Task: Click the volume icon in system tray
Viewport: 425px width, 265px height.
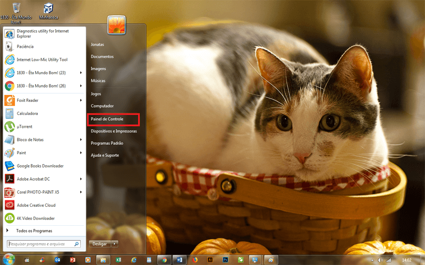Action: point(380,260)
